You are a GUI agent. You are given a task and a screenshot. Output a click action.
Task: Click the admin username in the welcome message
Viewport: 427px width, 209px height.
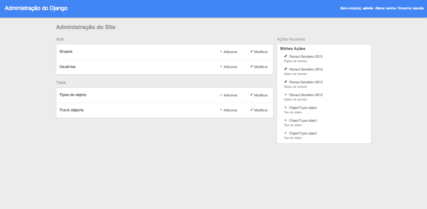(368, 8)
